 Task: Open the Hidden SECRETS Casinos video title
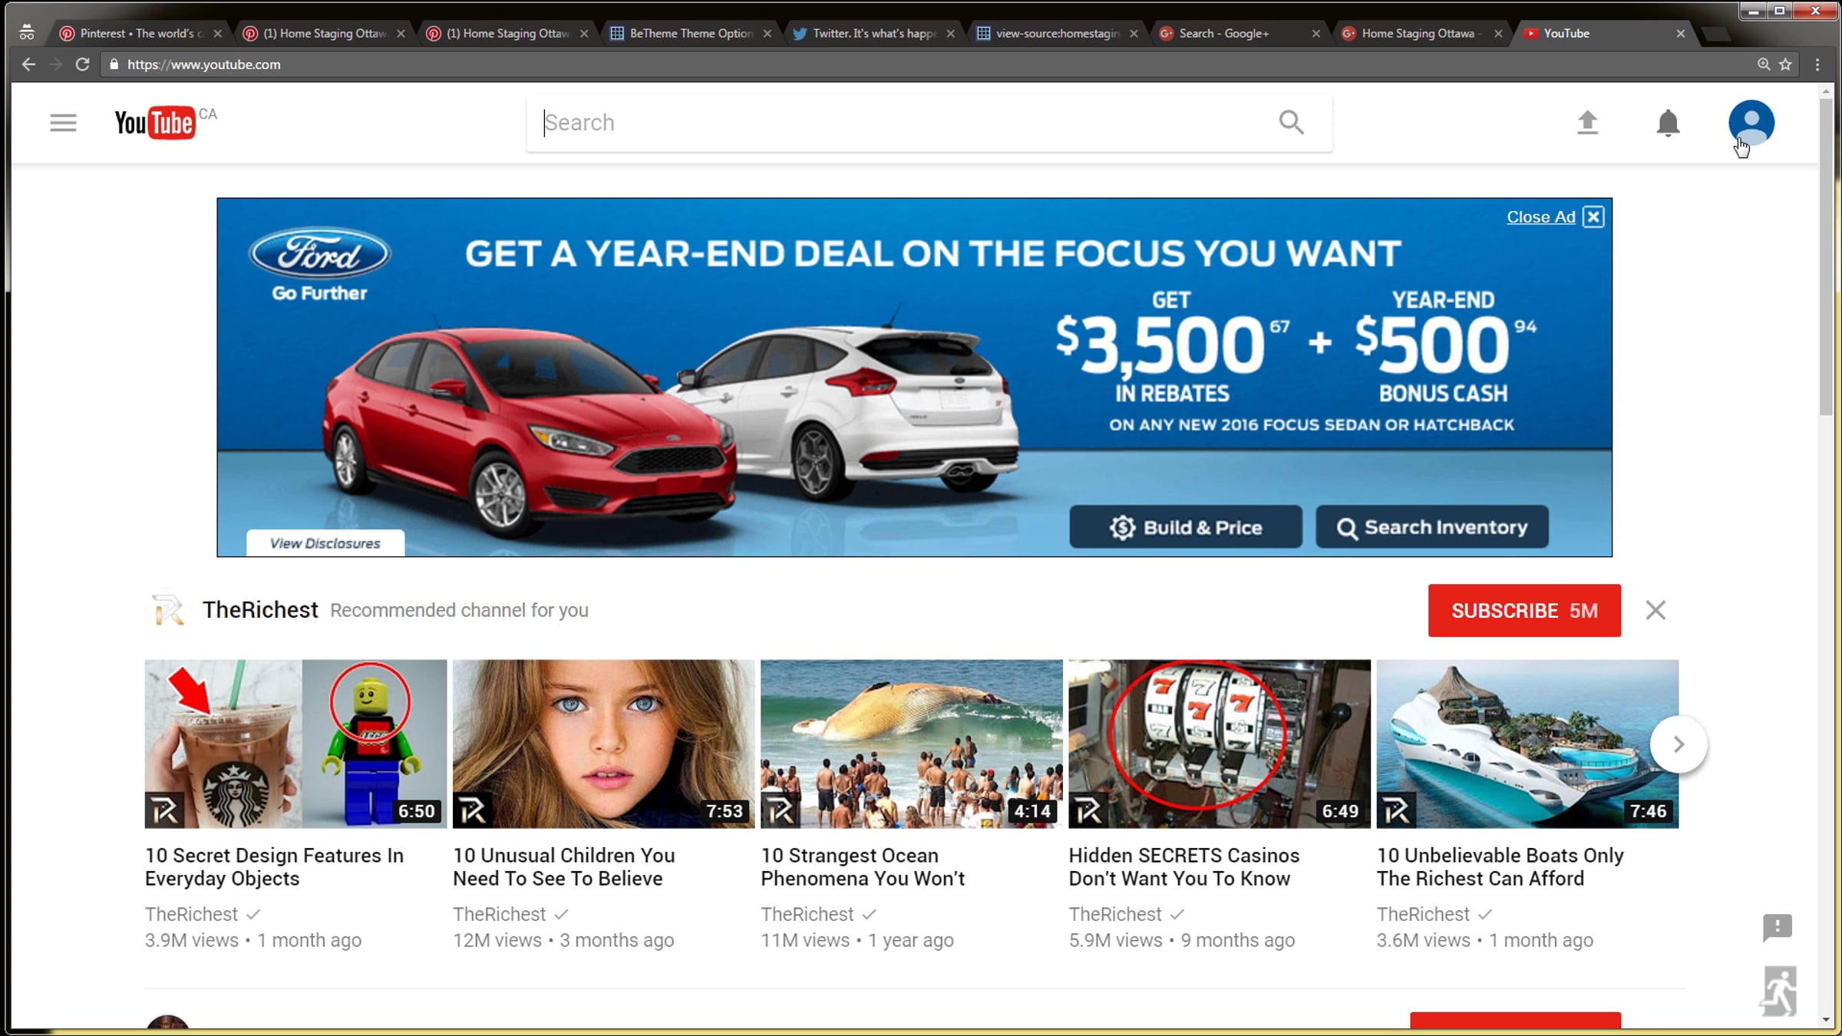coord(1184,867)
